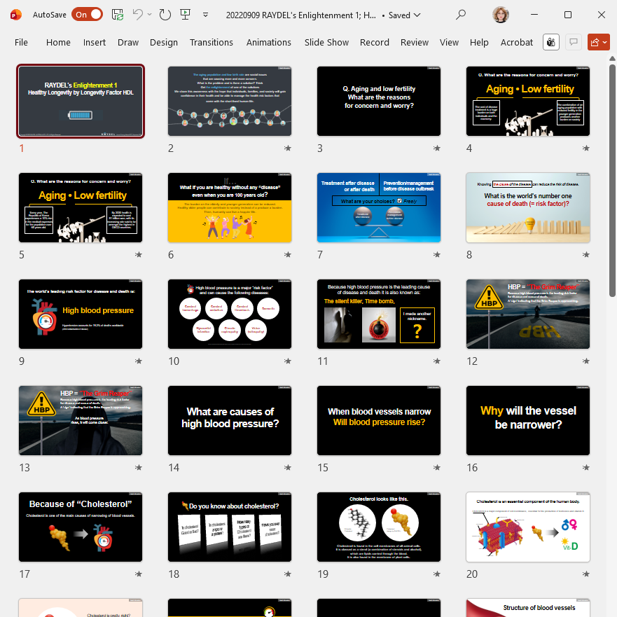Click the animation star under slide 3
This screenshot has width=617, height=617.
tap(437, 148)
